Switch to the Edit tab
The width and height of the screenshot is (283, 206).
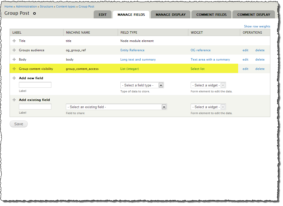102,14
